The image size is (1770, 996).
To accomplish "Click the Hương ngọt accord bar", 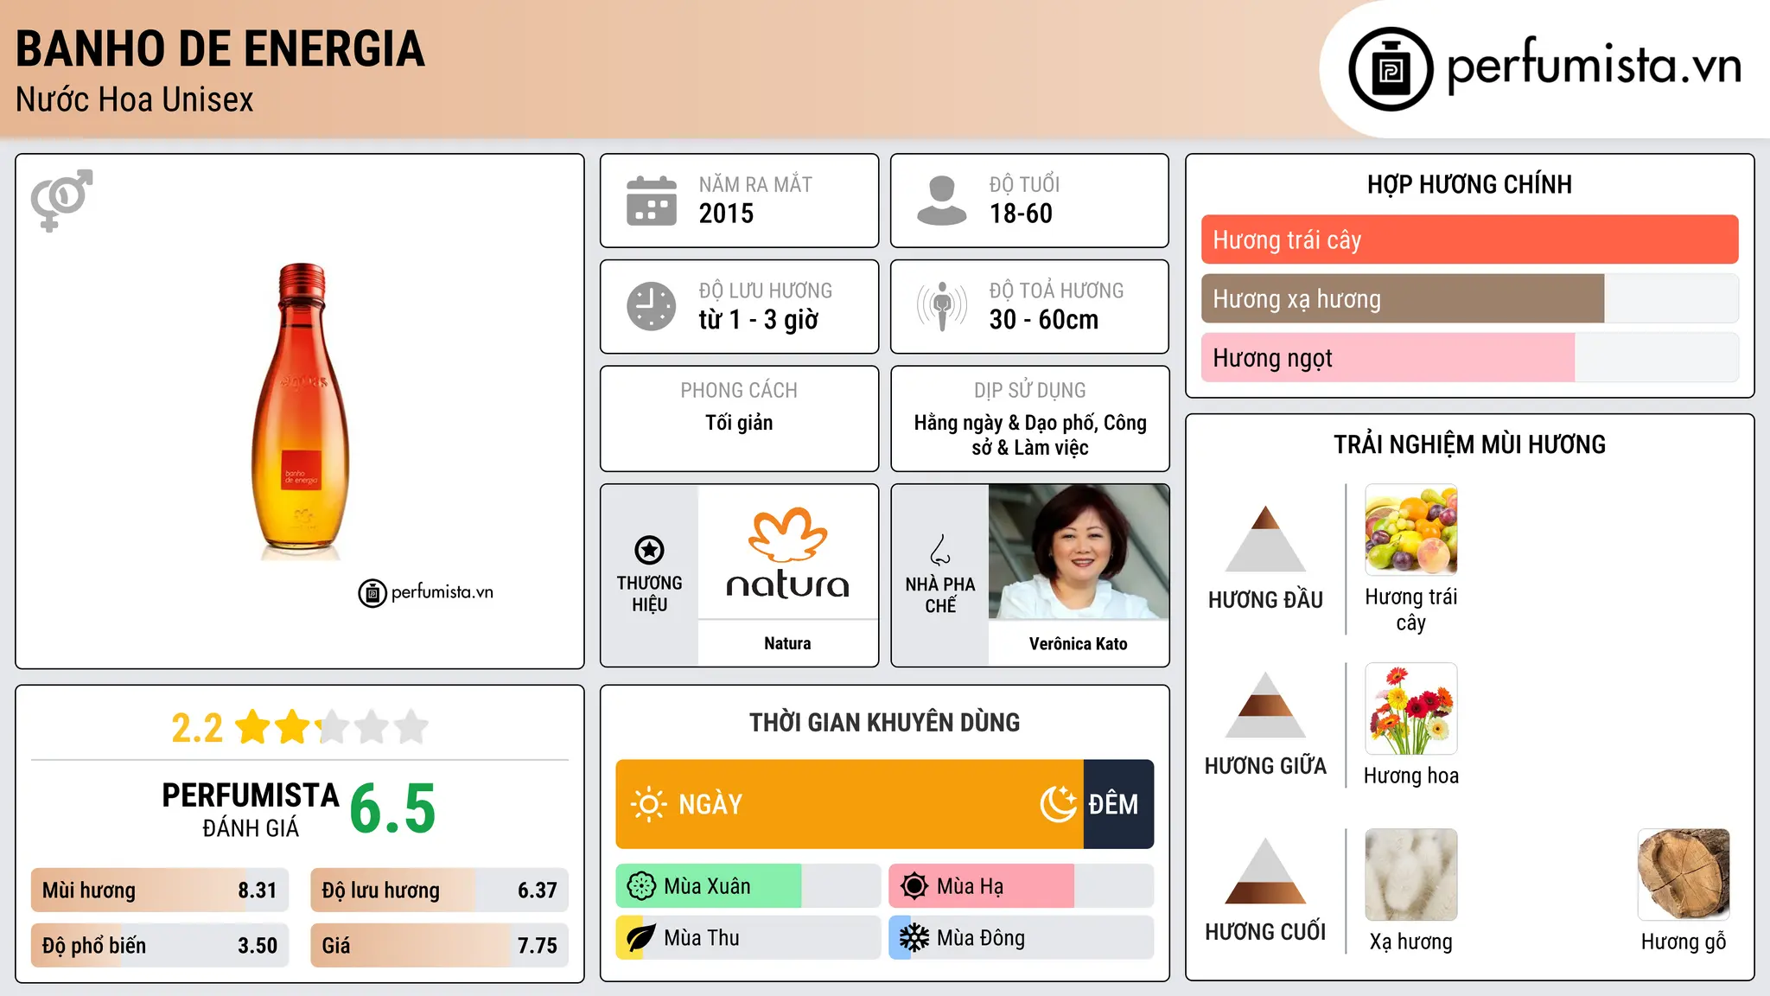I will point(1469,357).
